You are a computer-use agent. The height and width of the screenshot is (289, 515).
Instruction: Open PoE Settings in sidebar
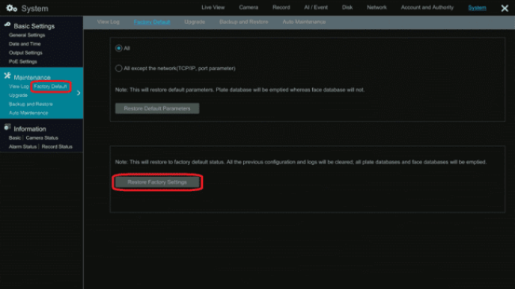pyautogui.click(x=22, y=61)
